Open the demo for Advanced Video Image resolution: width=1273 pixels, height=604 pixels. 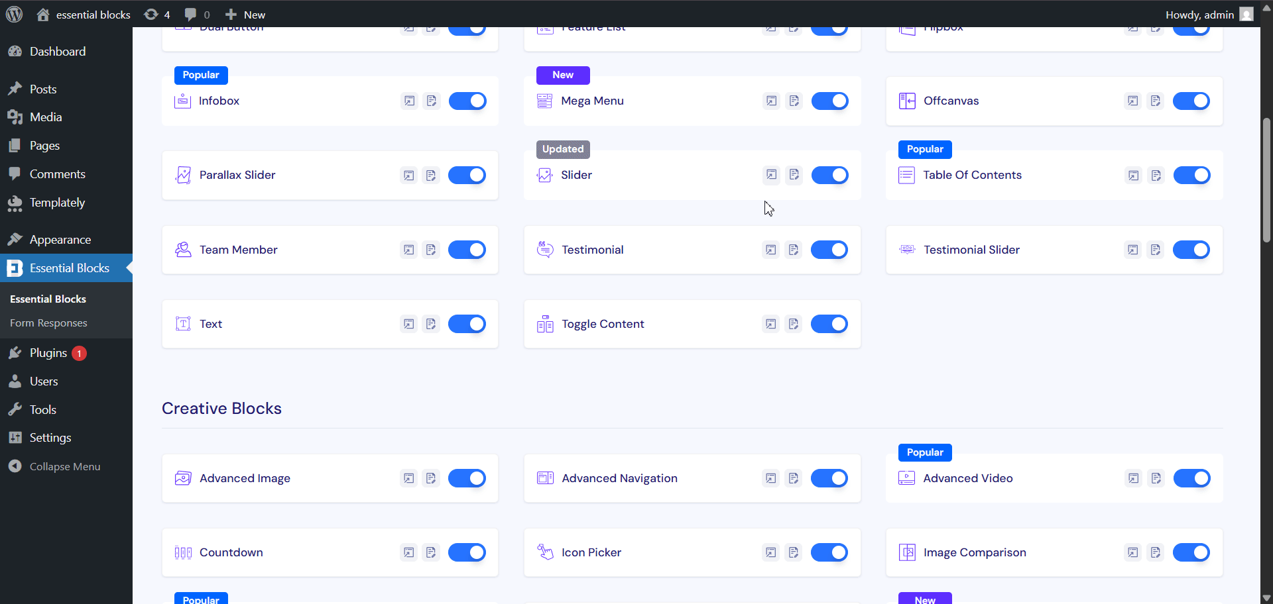pos(1133,478)
